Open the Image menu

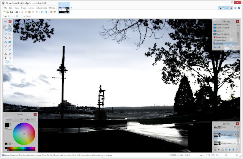(24, 8)
